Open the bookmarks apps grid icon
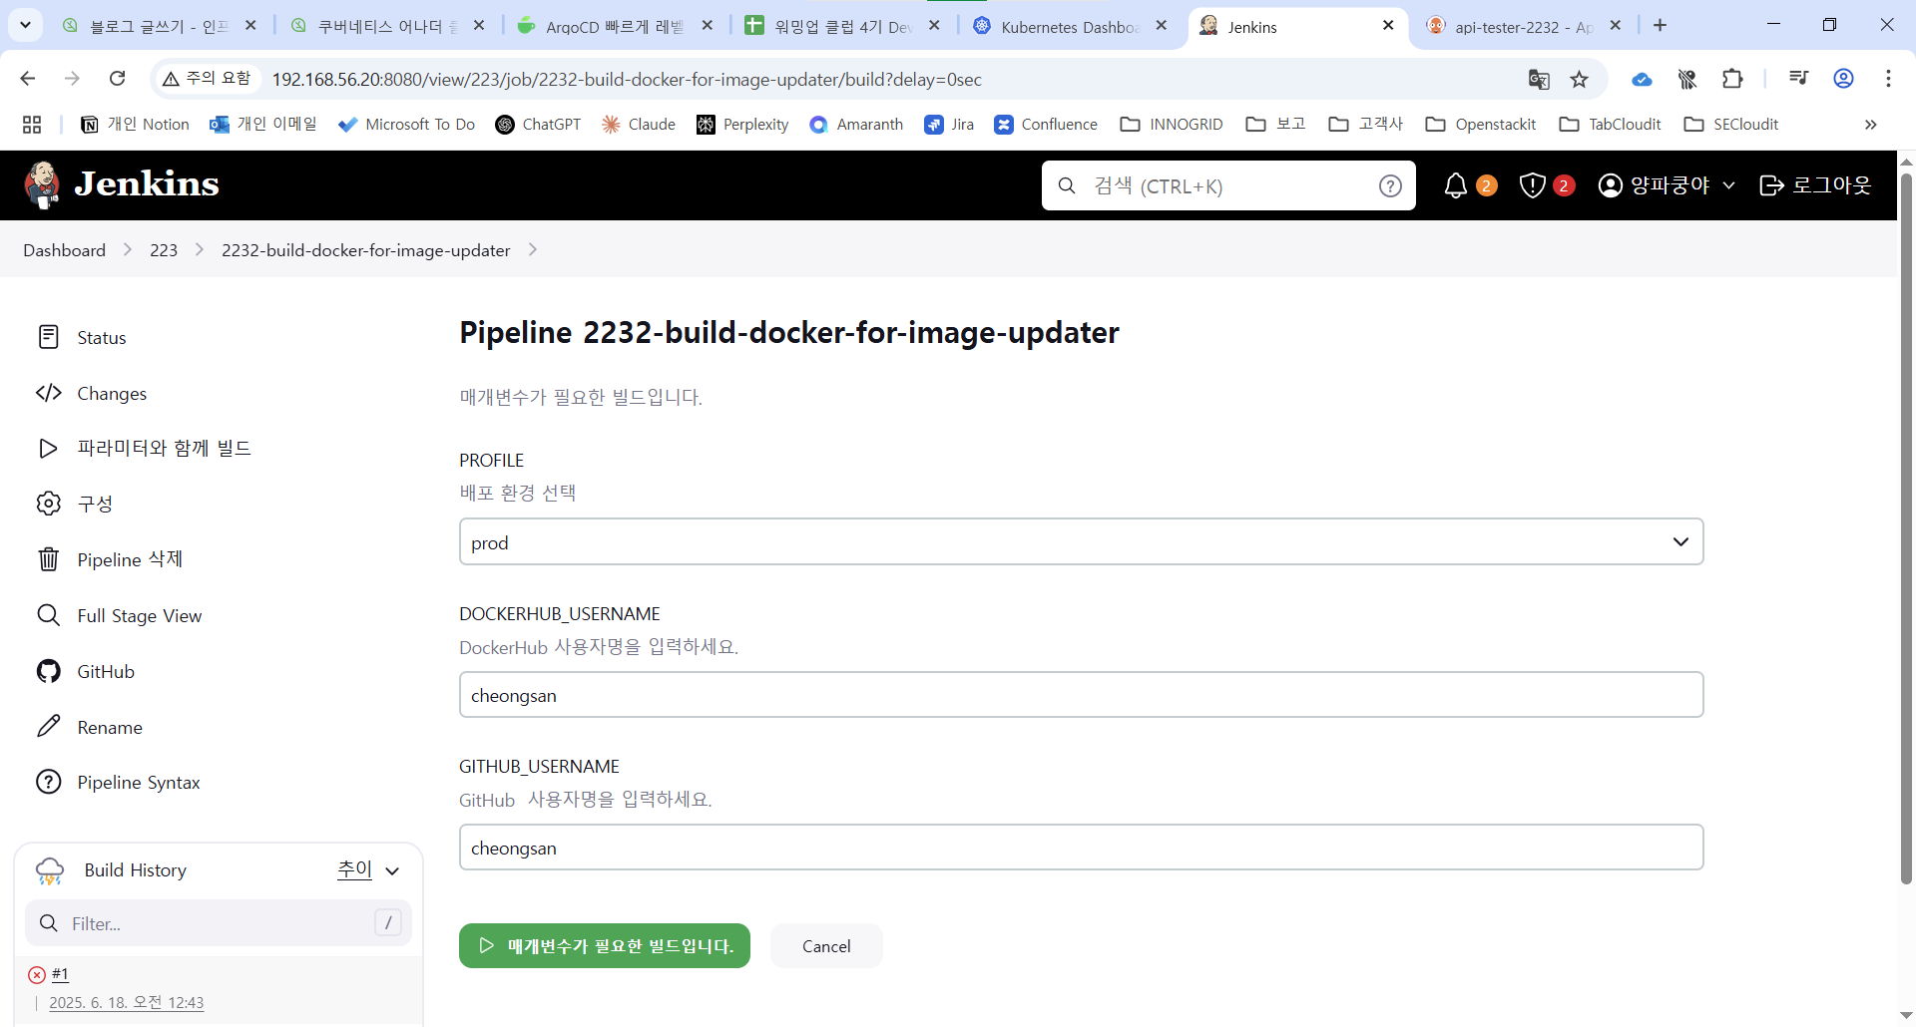The width and height of the screenshot is (1916, 1027). pos(32,124)
